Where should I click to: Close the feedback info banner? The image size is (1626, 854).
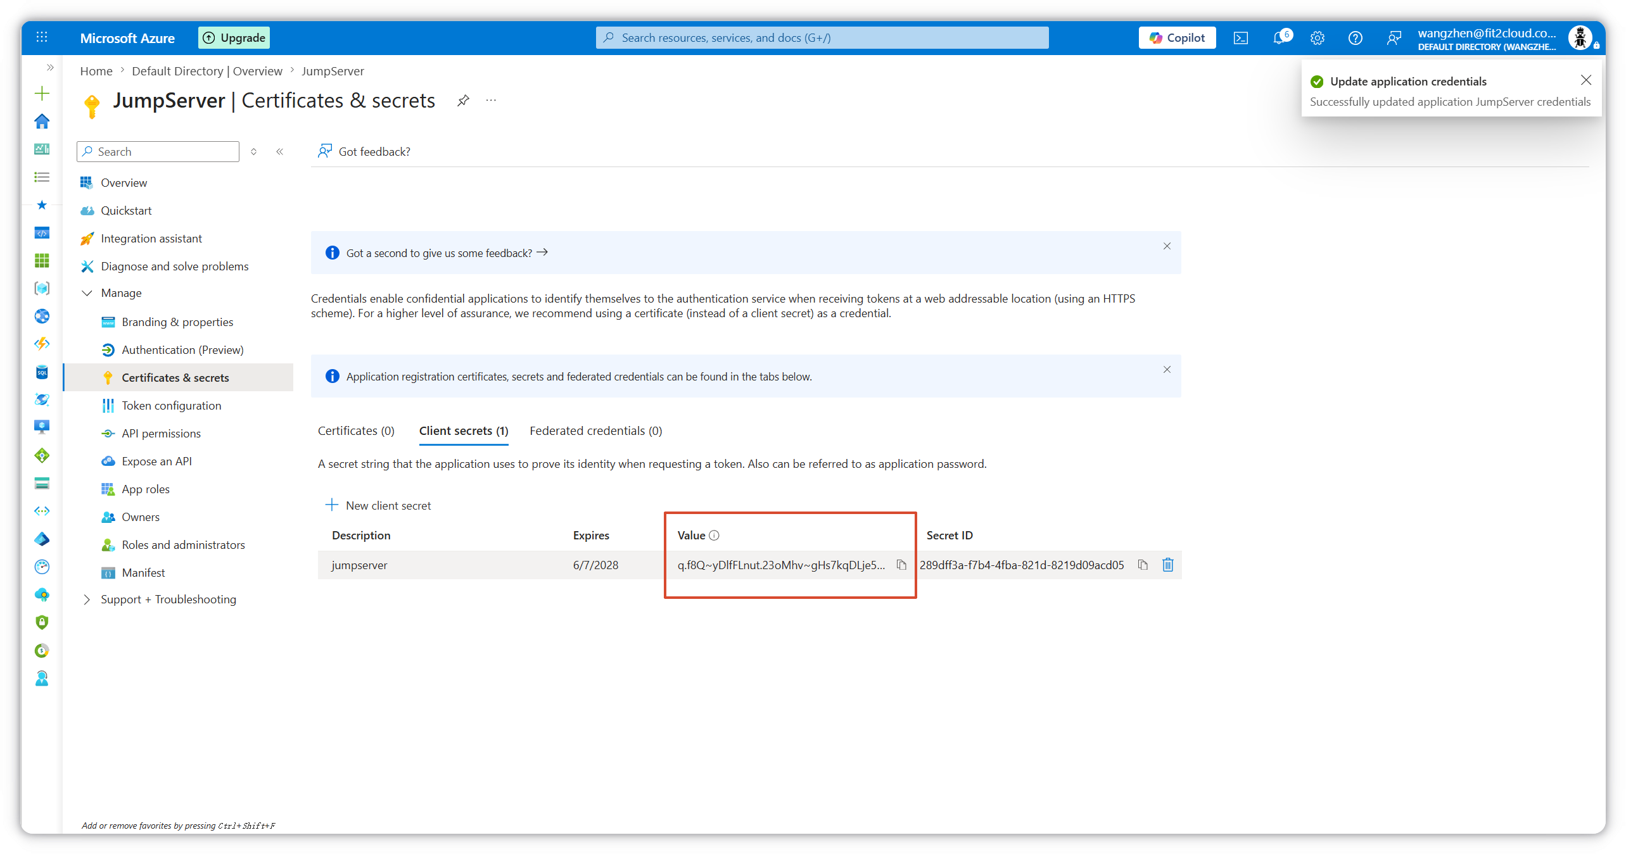(1167, 246)
